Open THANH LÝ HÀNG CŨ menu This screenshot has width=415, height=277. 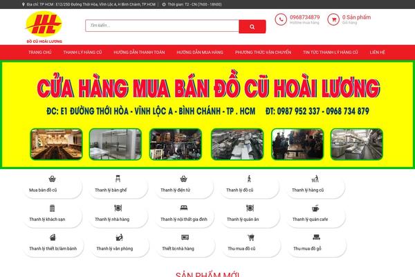point(82,53)
